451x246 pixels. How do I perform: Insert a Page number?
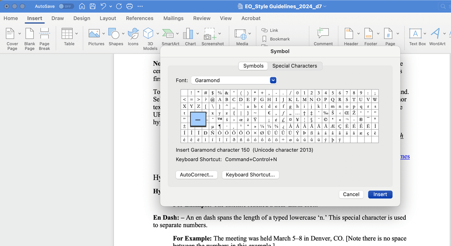click(x=390, y=37)
